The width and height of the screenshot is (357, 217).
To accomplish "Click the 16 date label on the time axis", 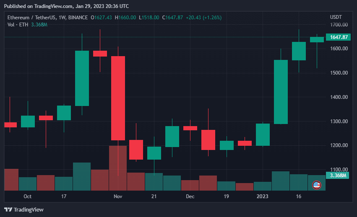I will click(x=299, y=196).
